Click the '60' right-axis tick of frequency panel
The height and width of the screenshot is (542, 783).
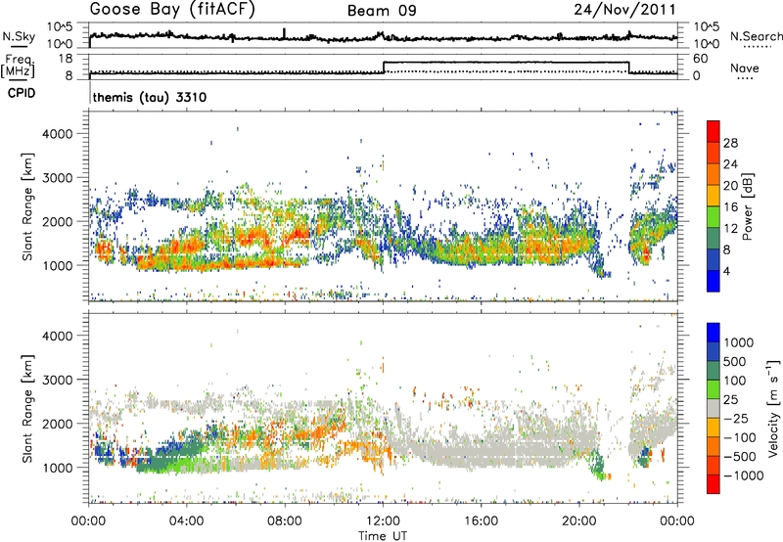point(701,59)
